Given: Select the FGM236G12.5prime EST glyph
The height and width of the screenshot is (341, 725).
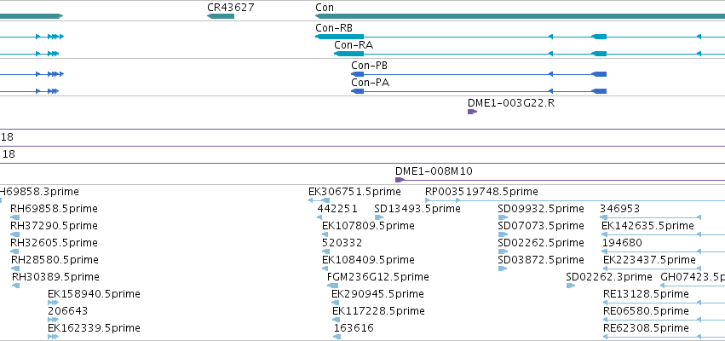Looking at the screenshot, I should pyautogui.click(x=332, y=286).
